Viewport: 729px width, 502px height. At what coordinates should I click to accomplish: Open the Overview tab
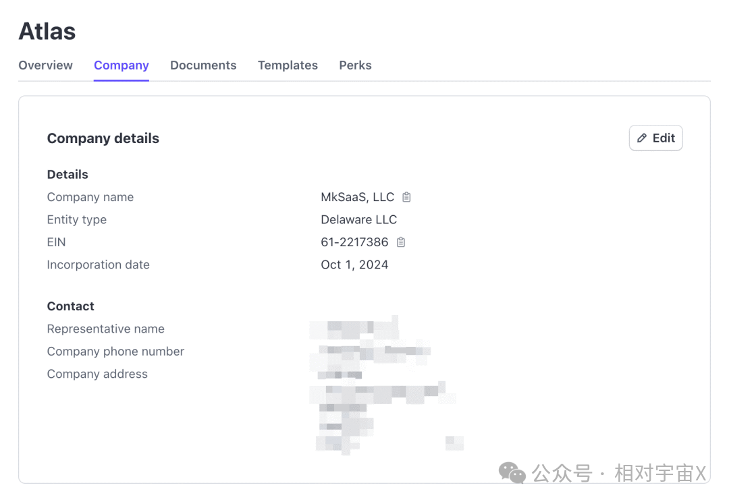(46, 65)
